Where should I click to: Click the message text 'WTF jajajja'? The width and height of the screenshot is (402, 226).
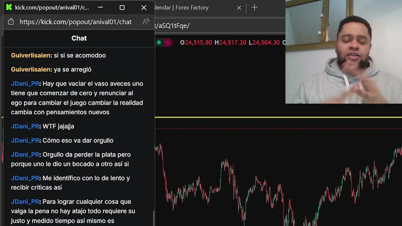pyautogui.click(x=58, y=126)
